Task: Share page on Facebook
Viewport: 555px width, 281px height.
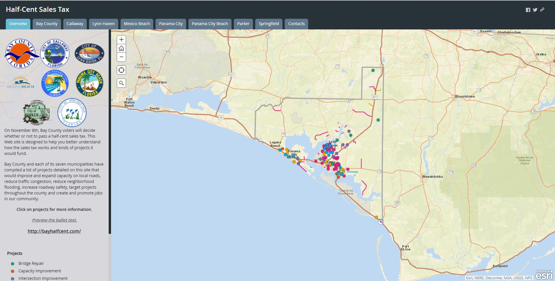Action: [528, 10]
